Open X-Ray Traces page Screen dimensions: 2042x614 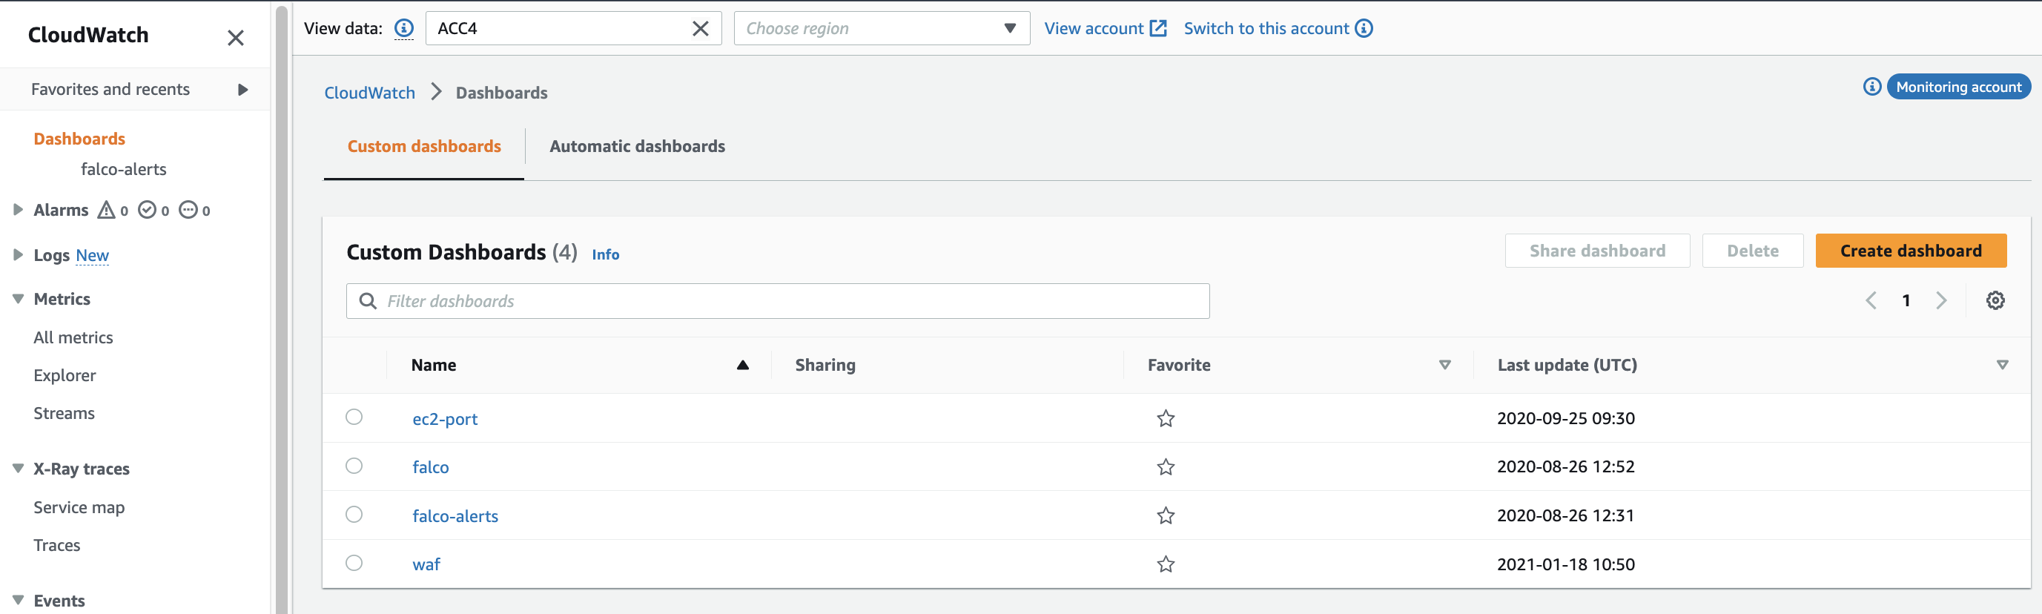pos(56,545)
